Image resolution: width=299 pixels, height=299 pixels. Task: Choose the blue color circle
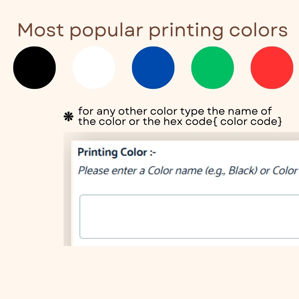click(x=153, y=68)
